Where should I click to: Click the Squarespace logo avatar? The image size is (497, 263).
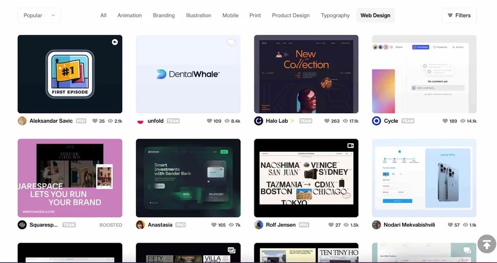22,225
